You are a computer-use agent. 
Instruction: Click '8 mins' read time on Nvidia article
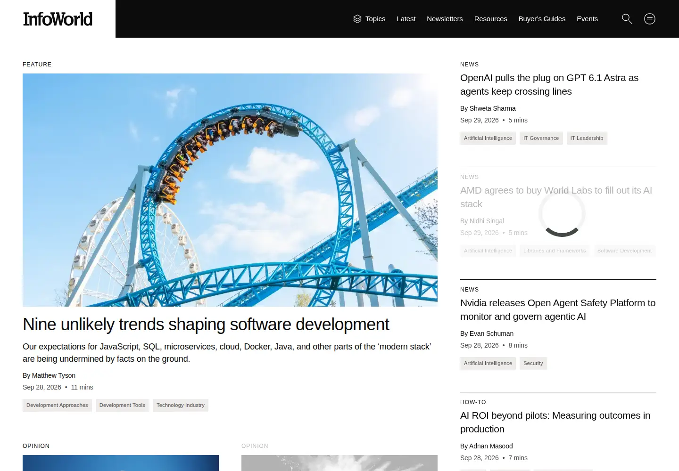point(518,345)
